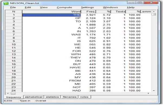This screenshot has width=163, height=105.
Task: Click frequency value 522
Action: coord(93,51)
